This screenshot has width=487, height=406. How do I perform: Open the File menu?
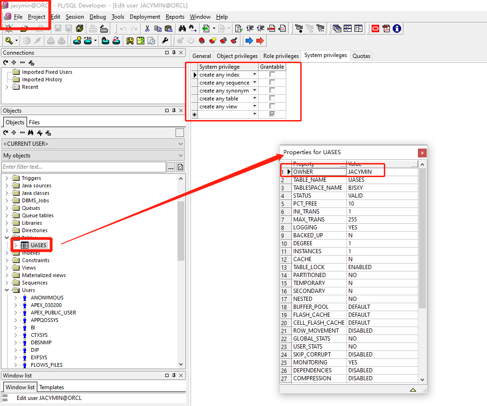click(18, 17)
